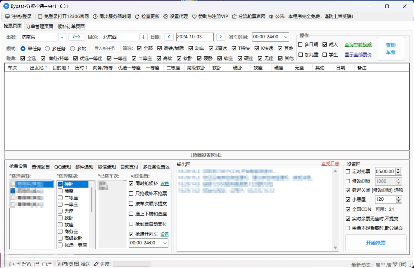This screenshot has width=414, height=268.
Task: Click the 注销/登录 monitor icon
Action: 7,17
